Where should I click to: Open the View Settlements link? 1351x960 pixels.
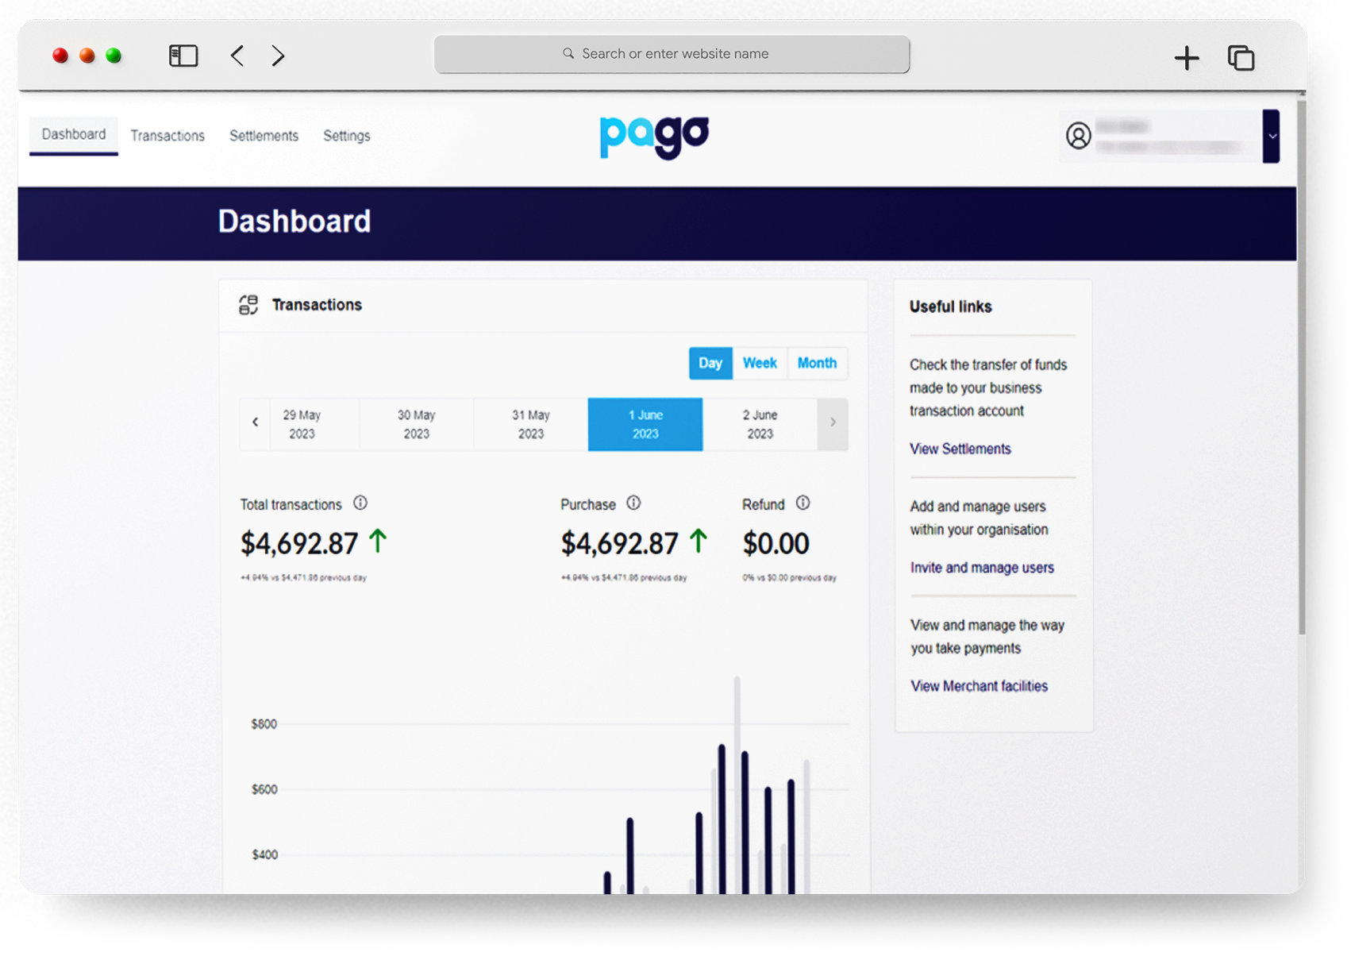[x=960, y=449]
